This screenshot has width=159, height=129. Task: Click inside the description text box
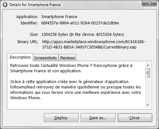coord(76,85)
